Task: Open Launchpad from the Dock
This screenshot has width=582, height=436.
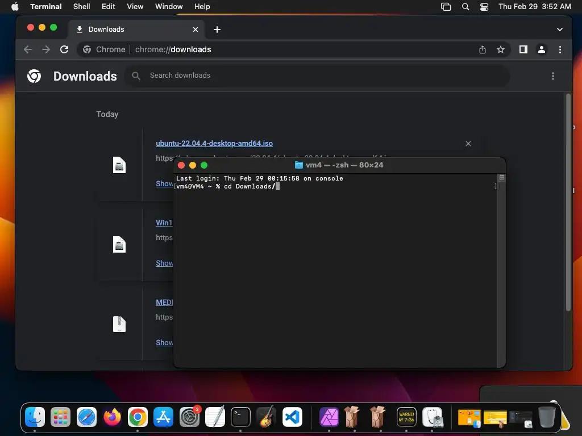Action: 60,417
